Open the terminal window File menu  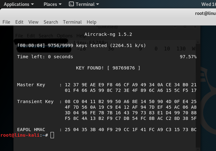pyautogui.click(x=6, y=22)
